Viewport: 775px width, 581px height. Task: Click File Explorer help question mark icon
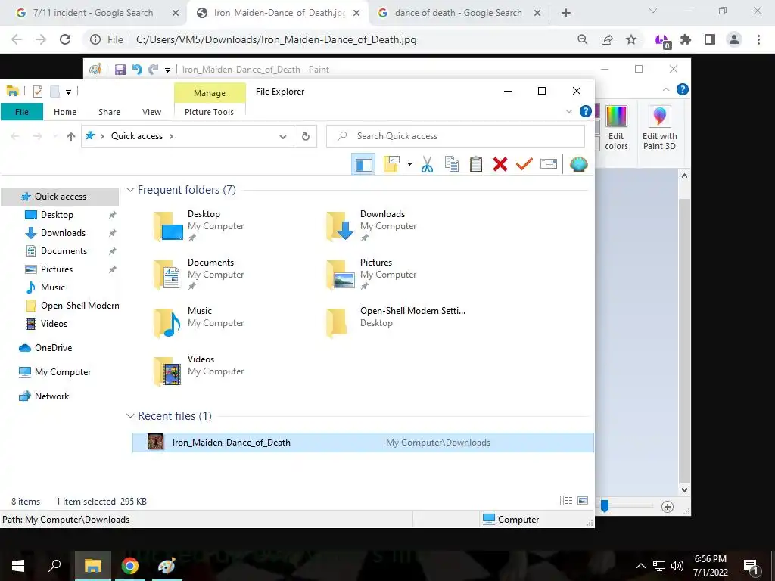click(586, 111)
